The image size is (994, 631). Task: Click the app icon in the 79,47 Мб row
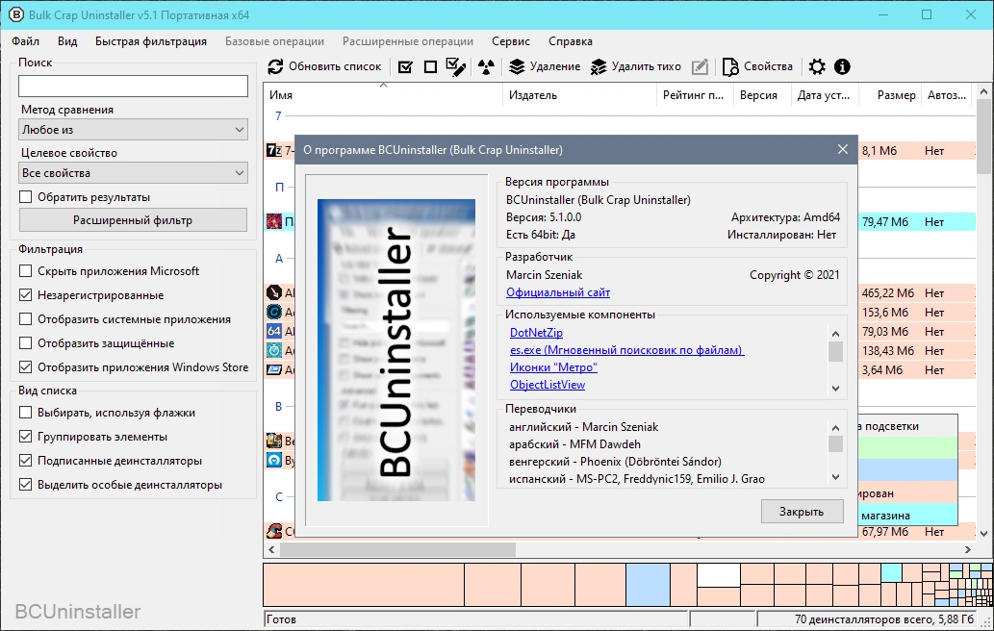pyautogui.click(x=274, y=221)
